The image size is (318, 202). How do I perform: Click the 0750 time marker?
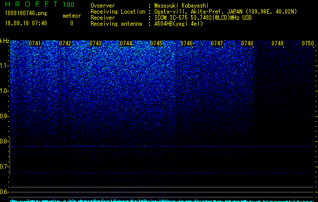(x=308, y=43)
